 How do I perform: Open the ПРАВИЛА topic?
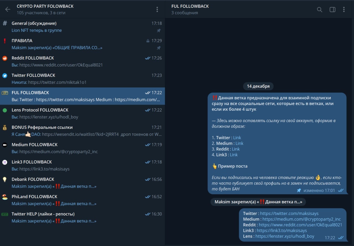tap(82, 44)
